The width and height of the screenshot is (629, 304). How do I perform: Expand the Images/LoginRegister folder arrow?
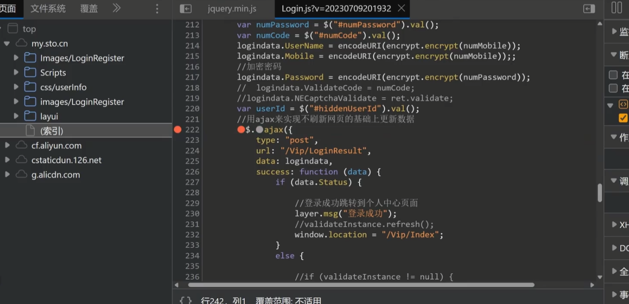click(16, 58)
